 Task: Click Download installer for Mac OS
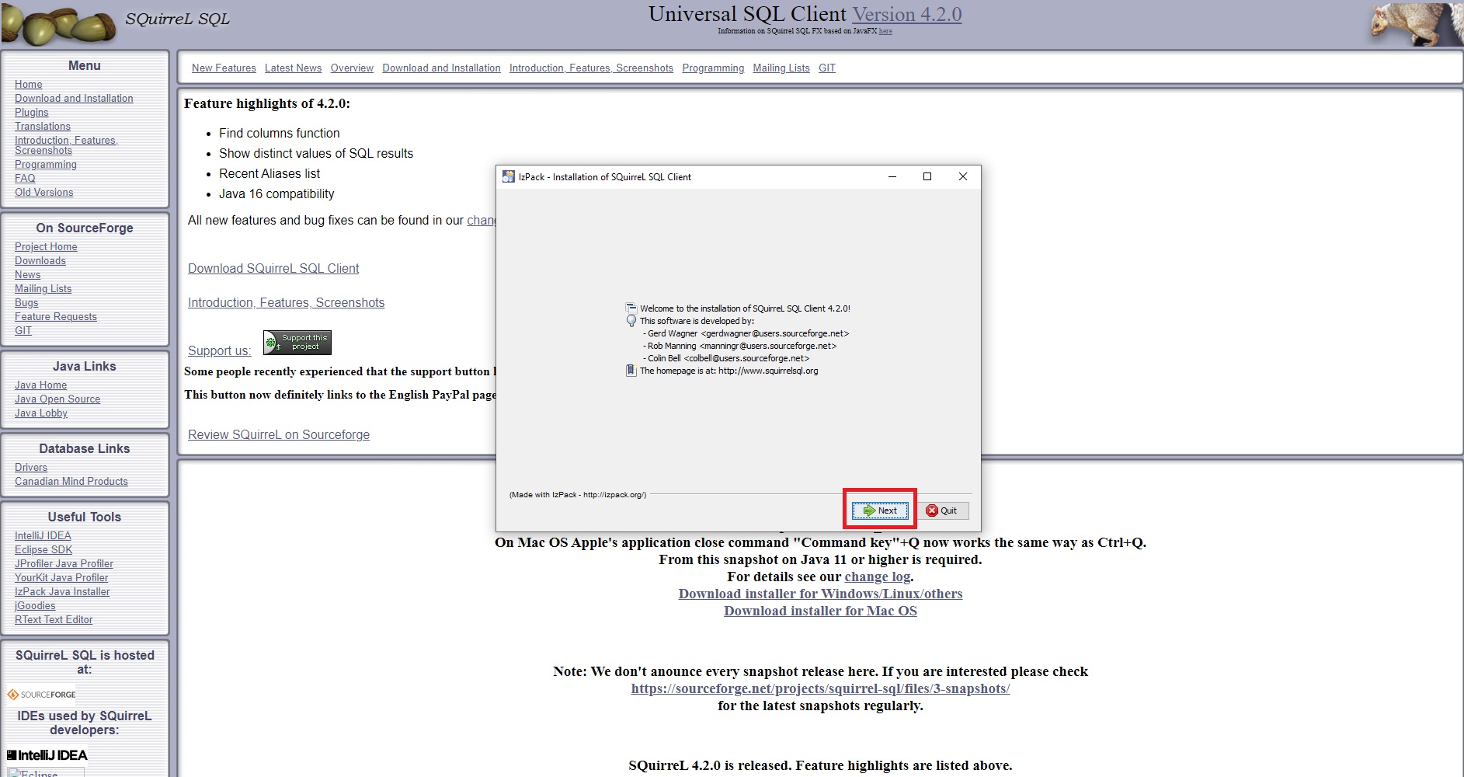tap(820, 611)
